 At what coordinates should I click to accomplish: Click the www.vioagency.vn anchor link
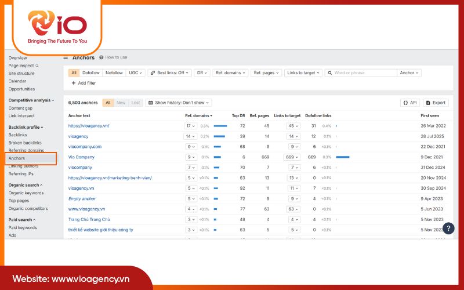86,209
